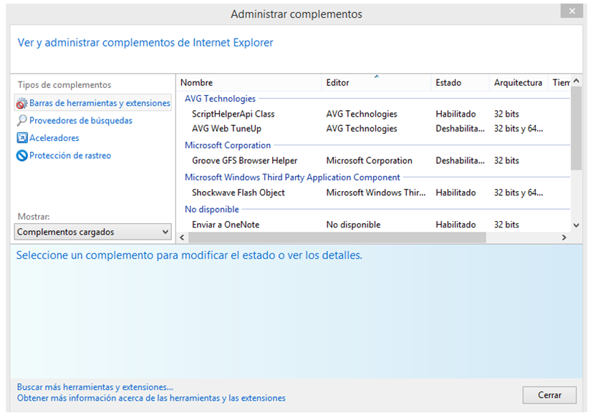Click the horizontal scrollbar right arrow
This screenshot has width=593, height=420.
coord(564,237)
